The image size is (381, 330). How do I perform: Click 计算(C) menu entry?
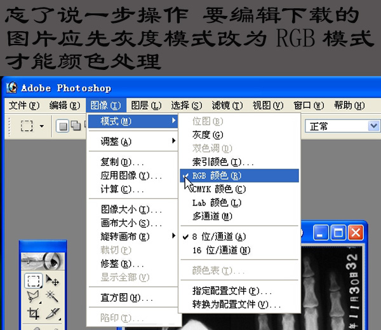(x=133, y=189)
